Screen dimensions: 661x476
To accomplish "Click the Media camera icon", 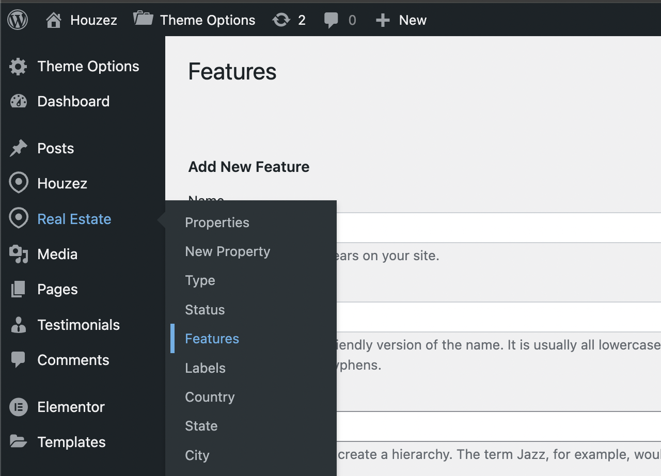I will tap(19, 254).
